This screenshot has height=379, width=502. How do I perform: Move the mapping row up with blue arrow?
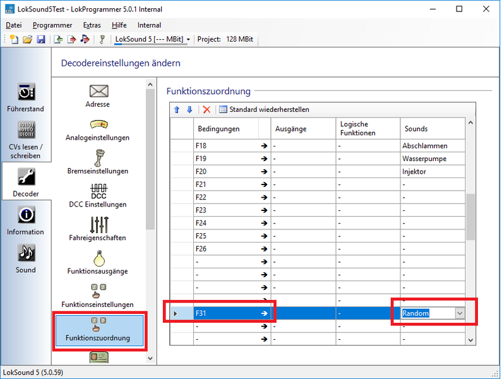click(x=177, y=109)
